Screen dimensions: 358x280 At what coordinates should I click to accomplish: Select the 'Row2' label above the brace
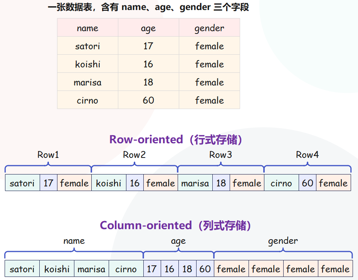pyautogui.click(x=134, y=155)
